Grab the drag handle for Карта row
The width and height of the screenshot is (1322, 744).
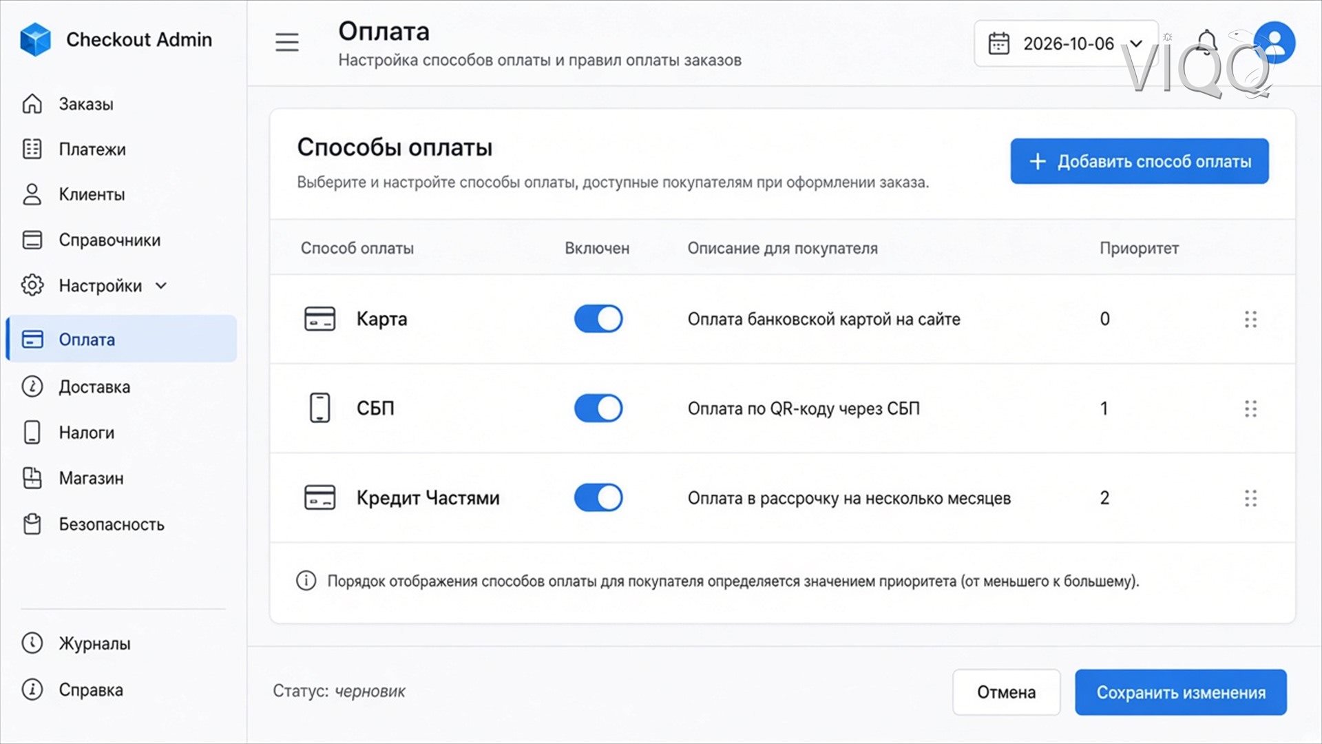1250,319
